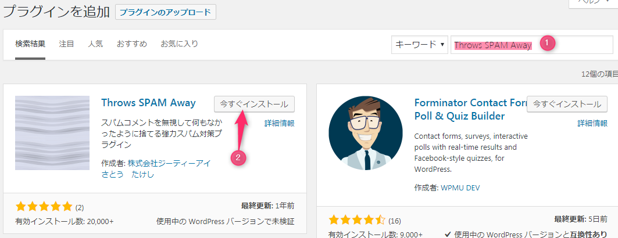Open the おすすめ tab
The image size is (618, 238).
tap(131, 44)
